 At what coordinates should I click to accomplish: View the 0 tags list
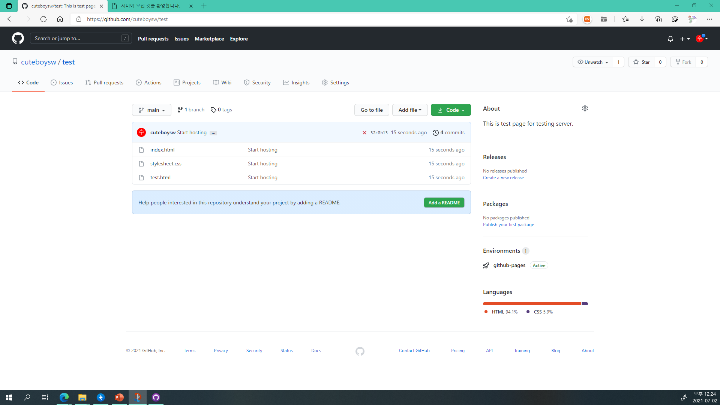[x=221, y=109]
